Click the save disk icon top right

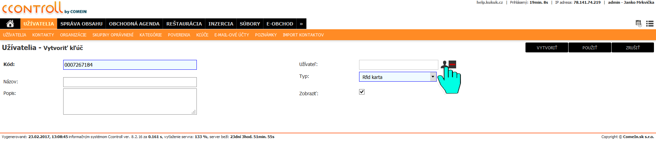point(638,23)
